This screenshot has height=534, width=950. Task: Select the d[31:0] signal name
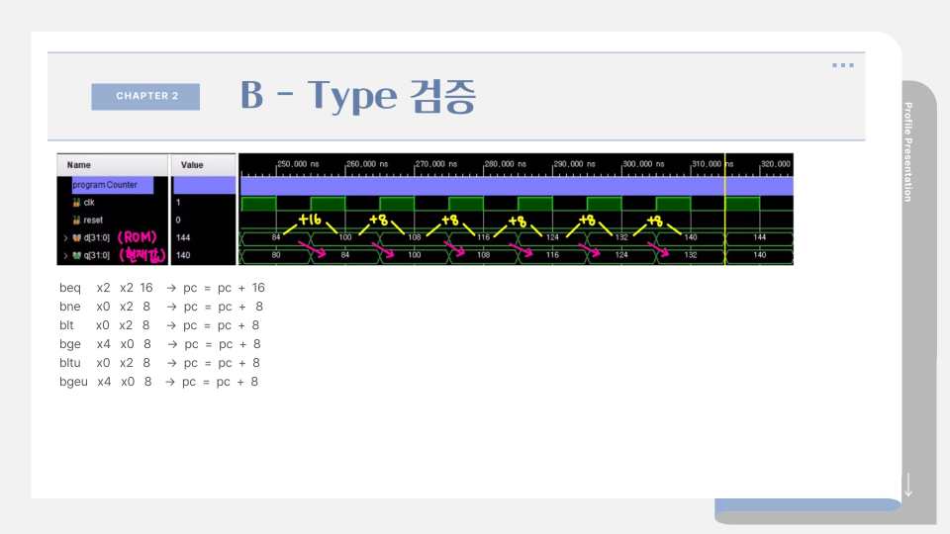pyautogui.click(x=97, y=238)
